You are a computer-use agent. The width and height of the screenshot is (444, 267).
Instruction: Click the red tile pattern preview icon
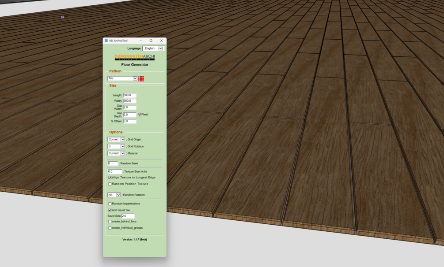(141, 78)
